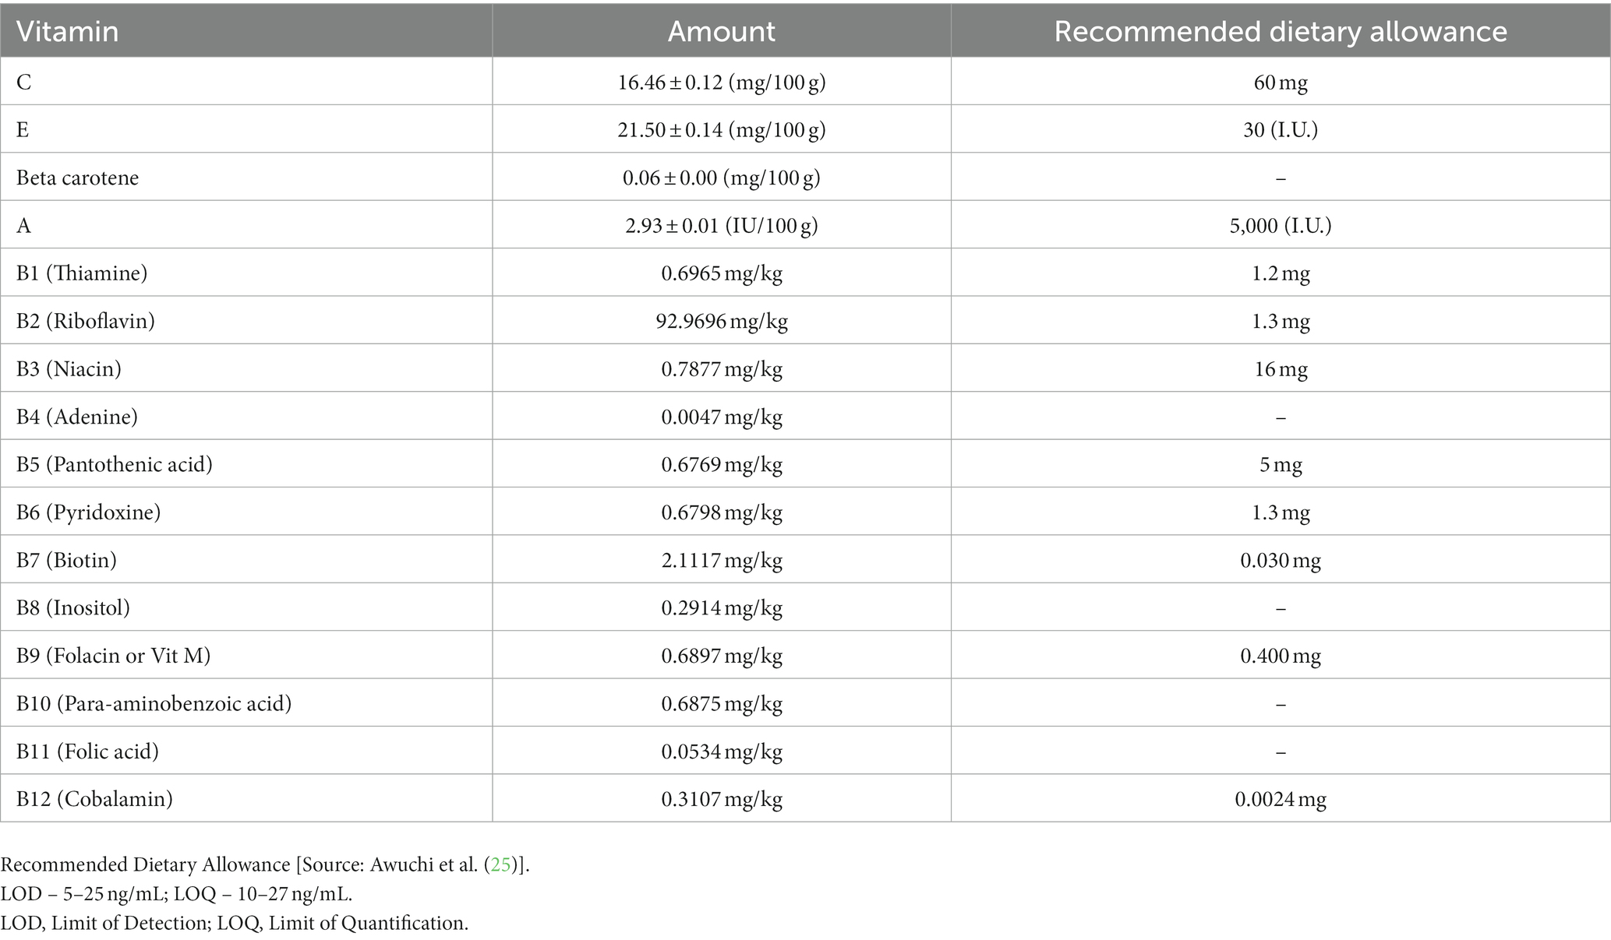1611x940 pixels.
Task: Click the 5,000 (I.U.) allowance cell
Action: pos(1281,226)
